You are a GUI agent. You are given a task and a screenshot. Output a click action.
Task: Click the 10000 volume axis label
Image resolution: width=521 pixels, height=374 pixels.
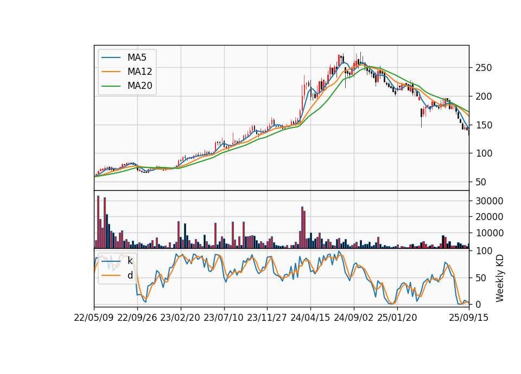coord(489,233)
